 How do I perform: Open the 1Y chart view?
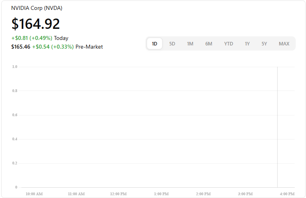point(247,43)
